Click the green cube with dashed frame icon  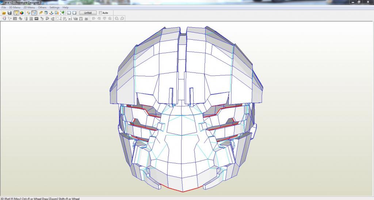click(x=62, y=13)
